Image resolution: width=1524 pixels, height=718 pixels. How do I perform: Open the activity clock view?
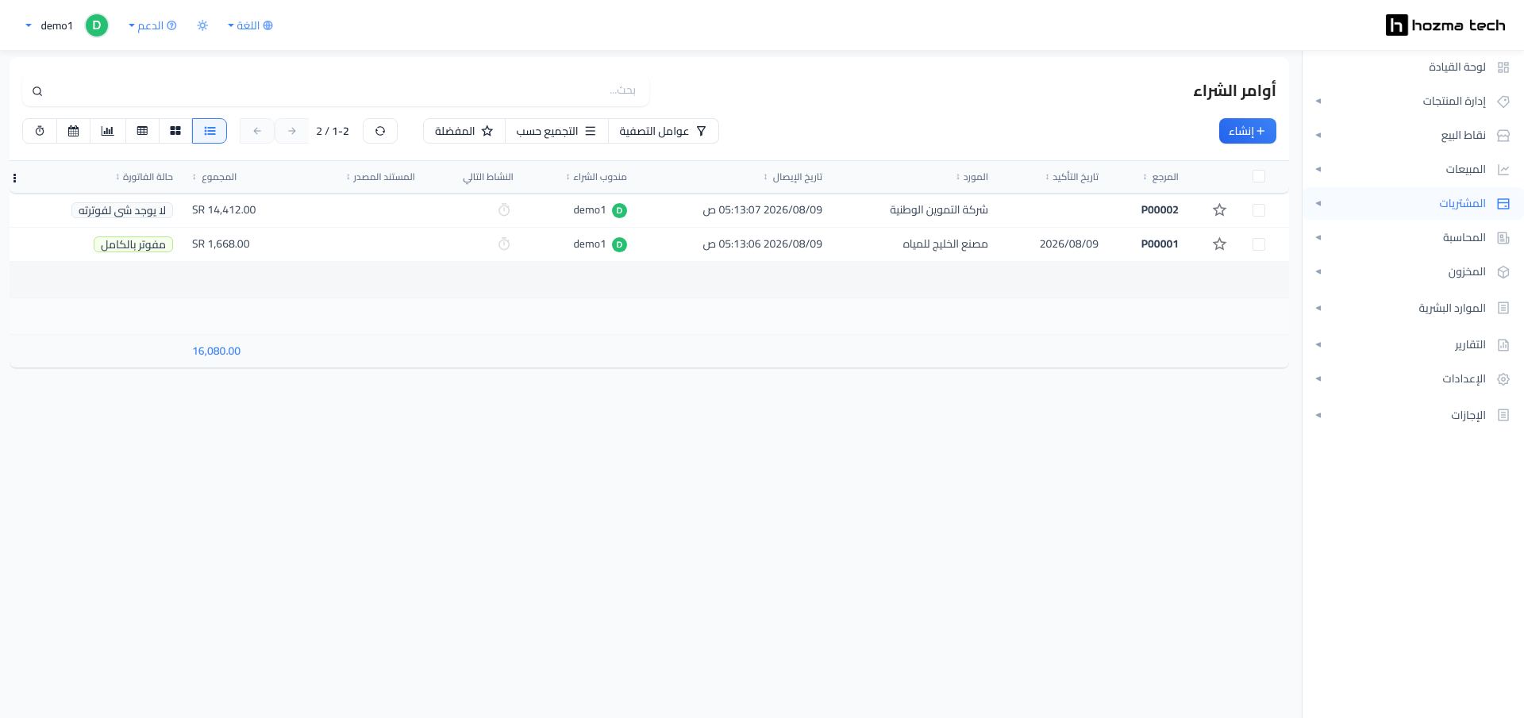click(x=40, y=131)
